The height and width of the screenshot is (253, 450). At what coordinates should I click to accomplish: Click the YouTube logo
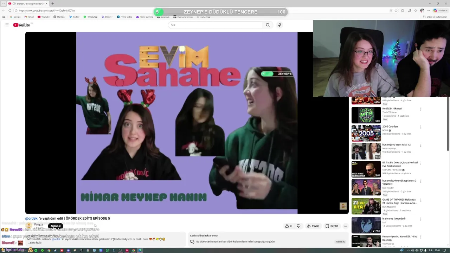tap(22, 25)
